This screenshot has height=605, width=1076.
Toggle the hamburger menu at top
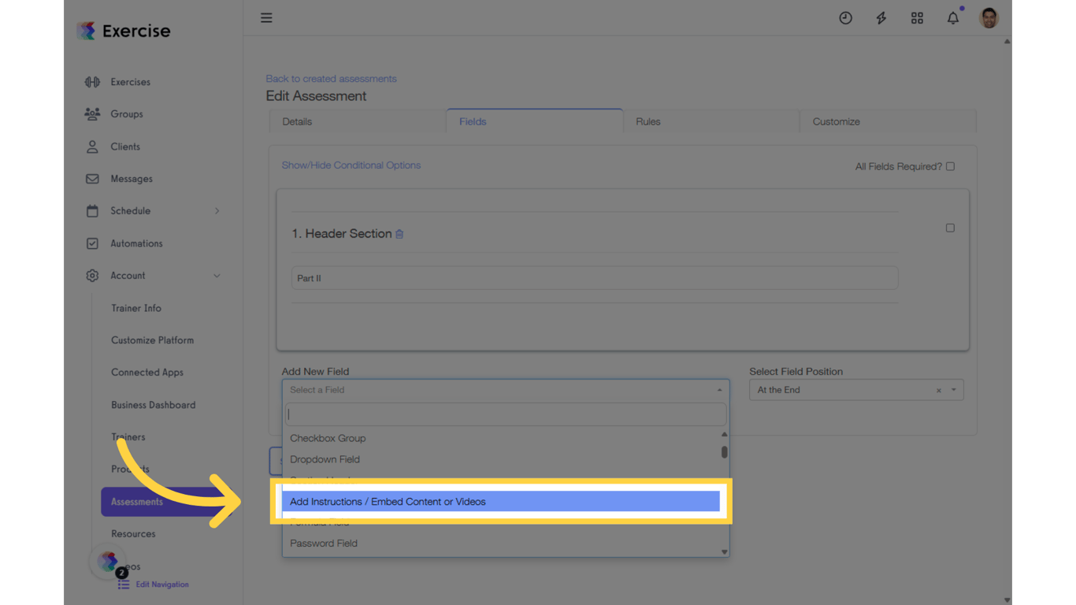pyautogui.click(x=266, y=17)
